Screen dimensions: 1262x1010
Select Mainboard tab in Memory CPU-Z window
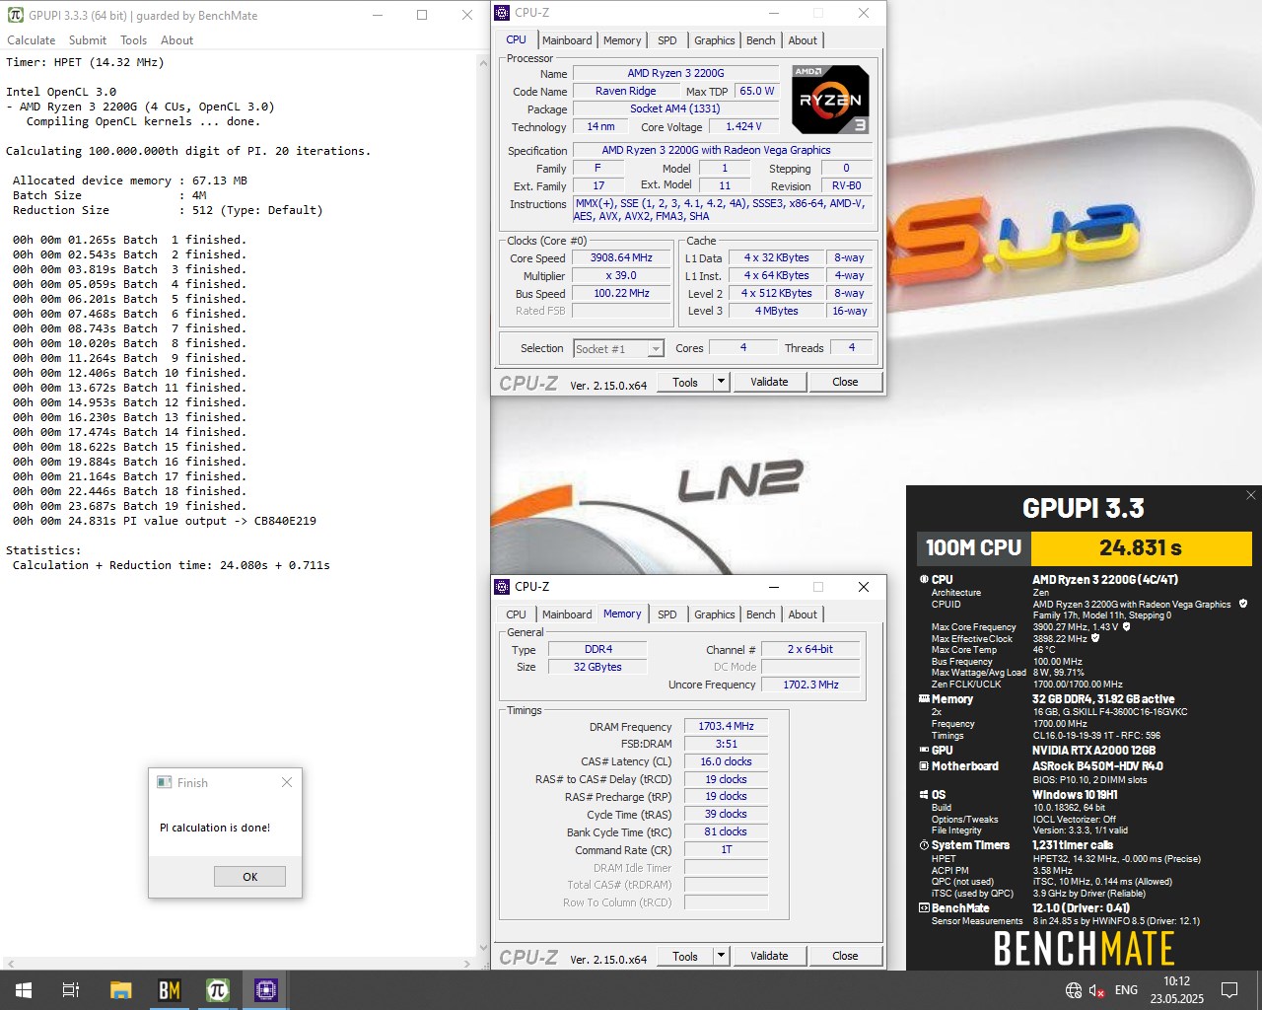pyautogui.click(x=567, y=614)
